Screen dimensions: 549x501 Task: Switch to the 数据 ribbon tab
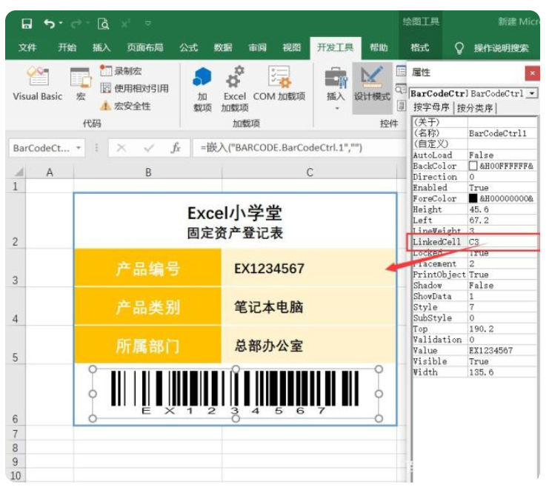coord(223,47)
